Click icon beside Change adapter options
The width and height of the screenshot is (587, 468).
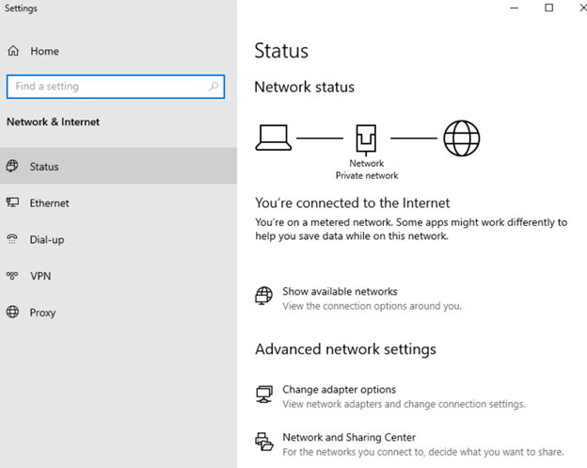click(264, 395)
